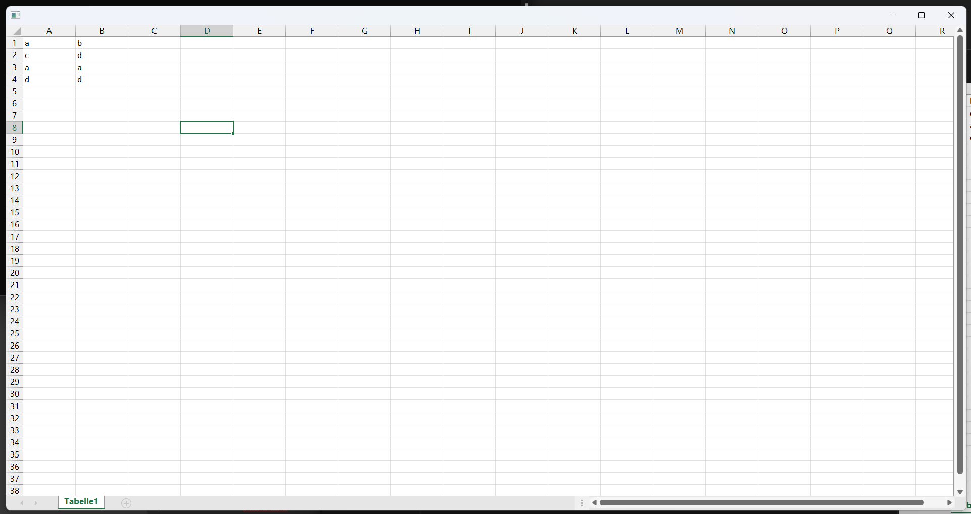Select column G header
Screen dimensions: 971x514
click(365, 31)
